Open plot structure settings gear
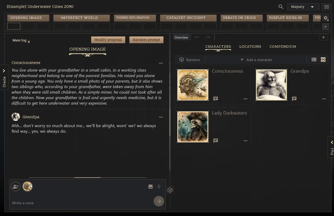Screen dimensions: 334x216 [325, 18]
